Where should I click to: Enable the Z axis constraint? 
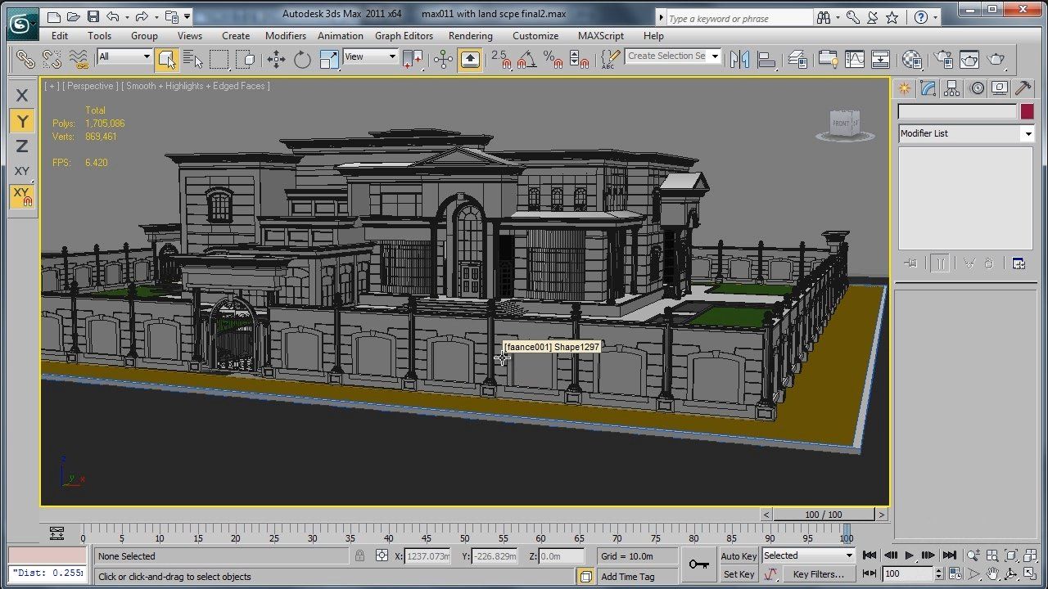point(22,146)
